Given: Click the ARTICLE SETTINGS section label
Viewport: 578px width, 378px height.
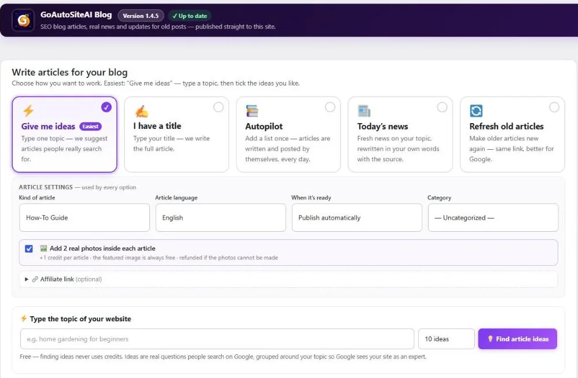Looking at the screenshot, I should [46, 187].
